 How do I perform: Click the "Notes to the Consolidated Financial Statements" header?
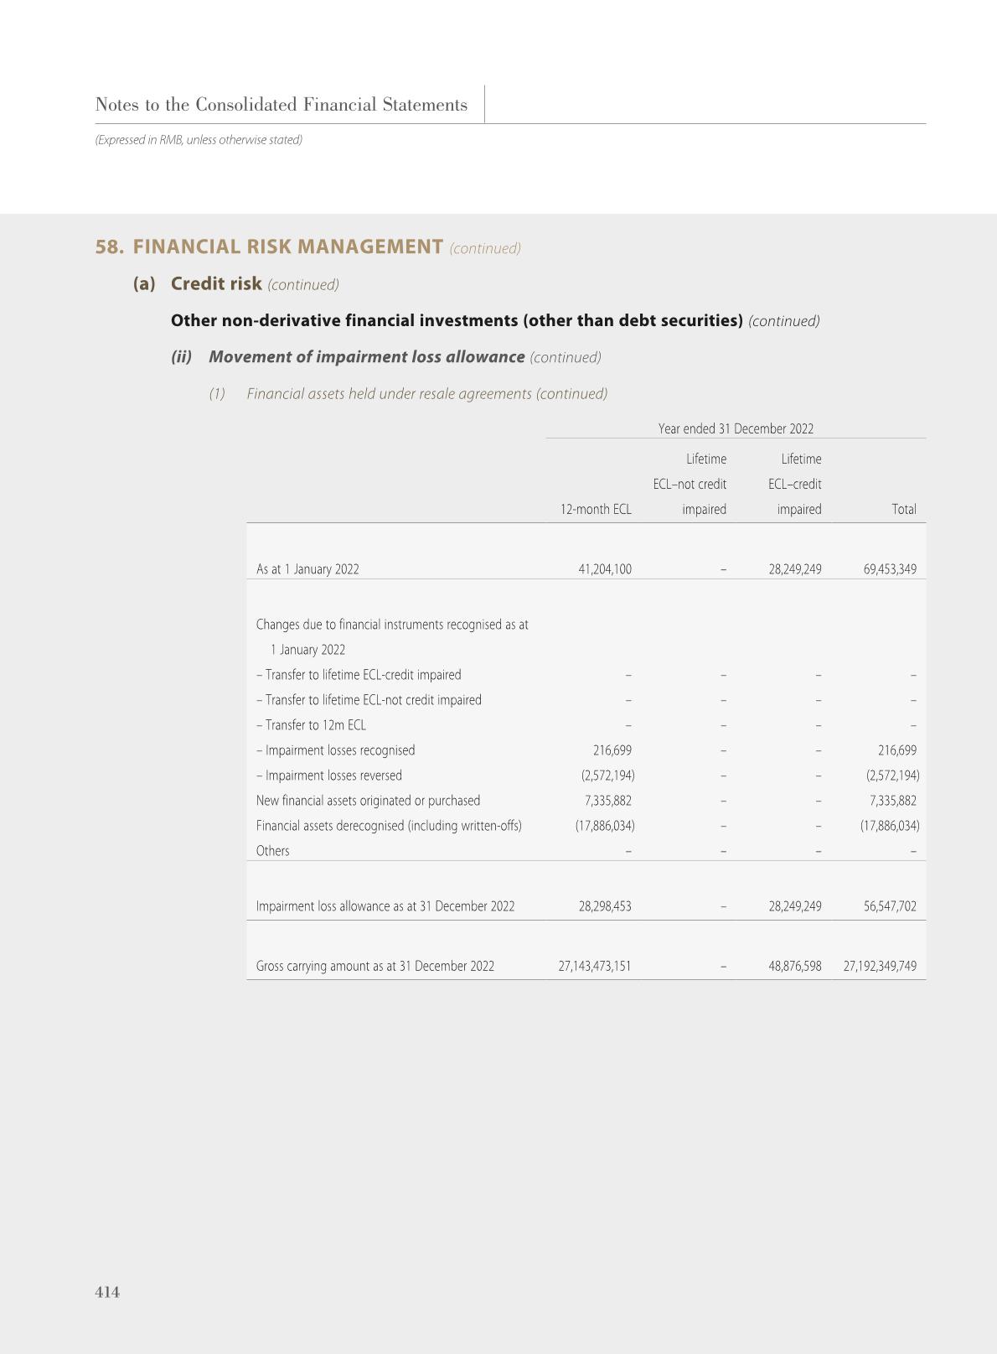[x=282, y=105]
